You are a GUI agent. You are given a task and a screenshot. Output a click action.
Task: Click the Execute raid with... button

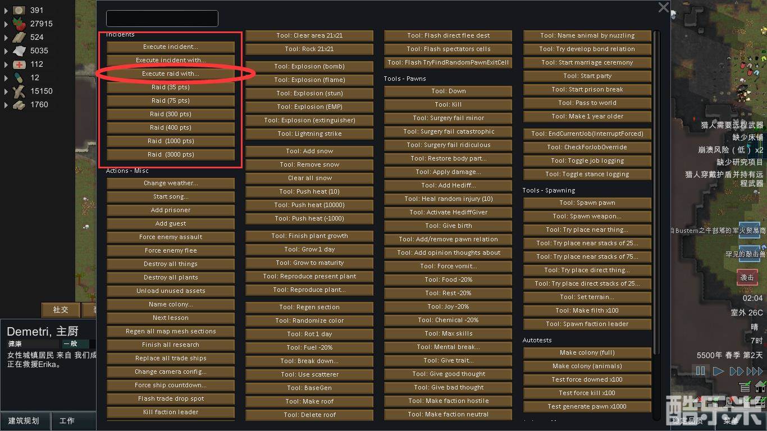171,74
